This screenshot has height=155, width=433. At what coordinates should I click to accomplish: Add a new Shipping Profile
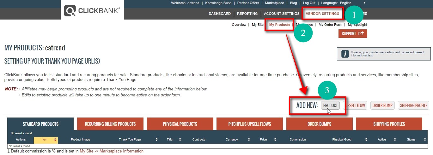(x=413, y=106)
